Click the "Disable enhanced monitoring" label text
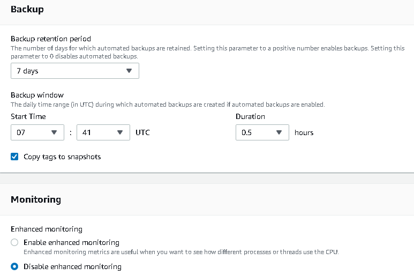 click(72, 266)
